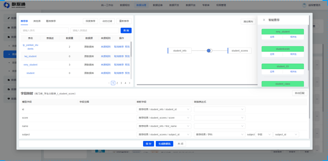
Task: Go to the previous page with the left arrow
Action: coord(109,83)
